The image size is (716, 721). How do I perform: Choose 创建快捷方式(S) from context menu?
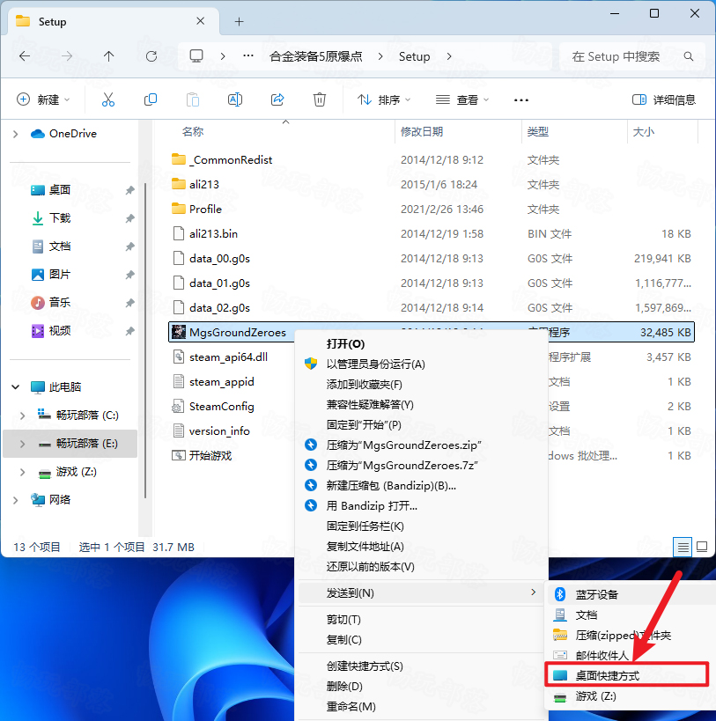pos(423,666)
